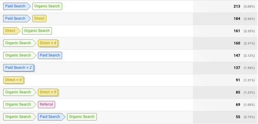The image size is (258, 124).
Task: Click the Organic Search chip in the 161 row
Action: pos(37,31)
